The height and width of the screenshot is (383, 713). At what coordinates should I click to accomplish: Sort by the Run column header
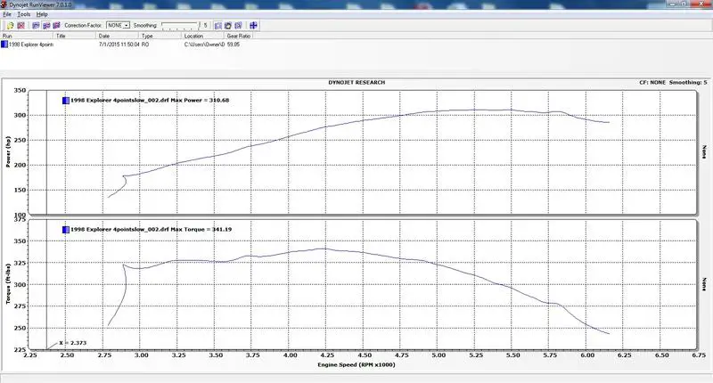click(x=28, y=36)
